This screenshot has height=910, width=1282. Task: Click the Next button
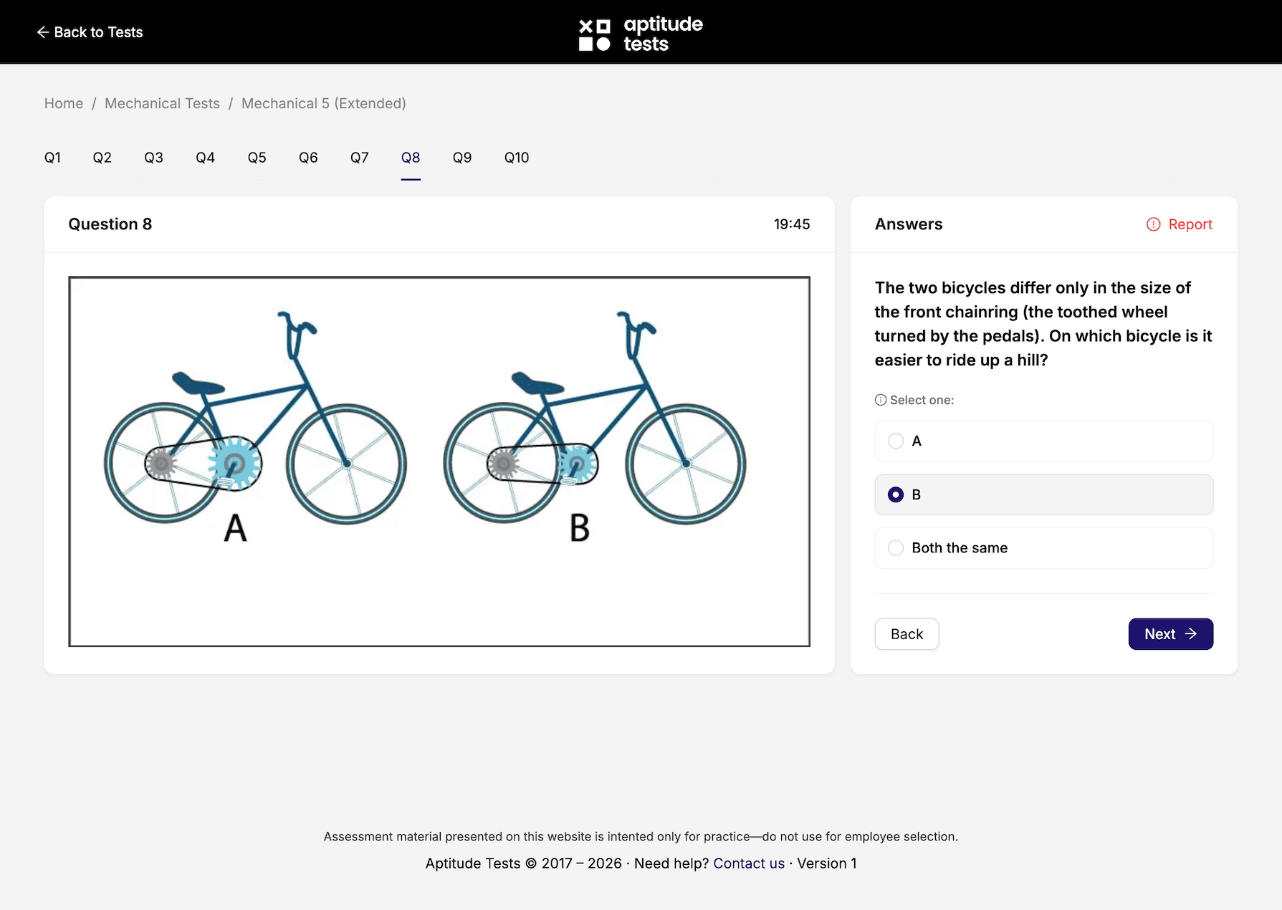point(1170,634)
